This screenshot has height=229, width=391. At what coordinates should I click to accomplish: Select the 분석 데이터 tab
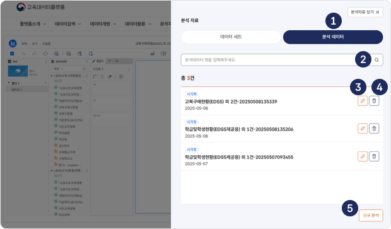coord(333,37)
